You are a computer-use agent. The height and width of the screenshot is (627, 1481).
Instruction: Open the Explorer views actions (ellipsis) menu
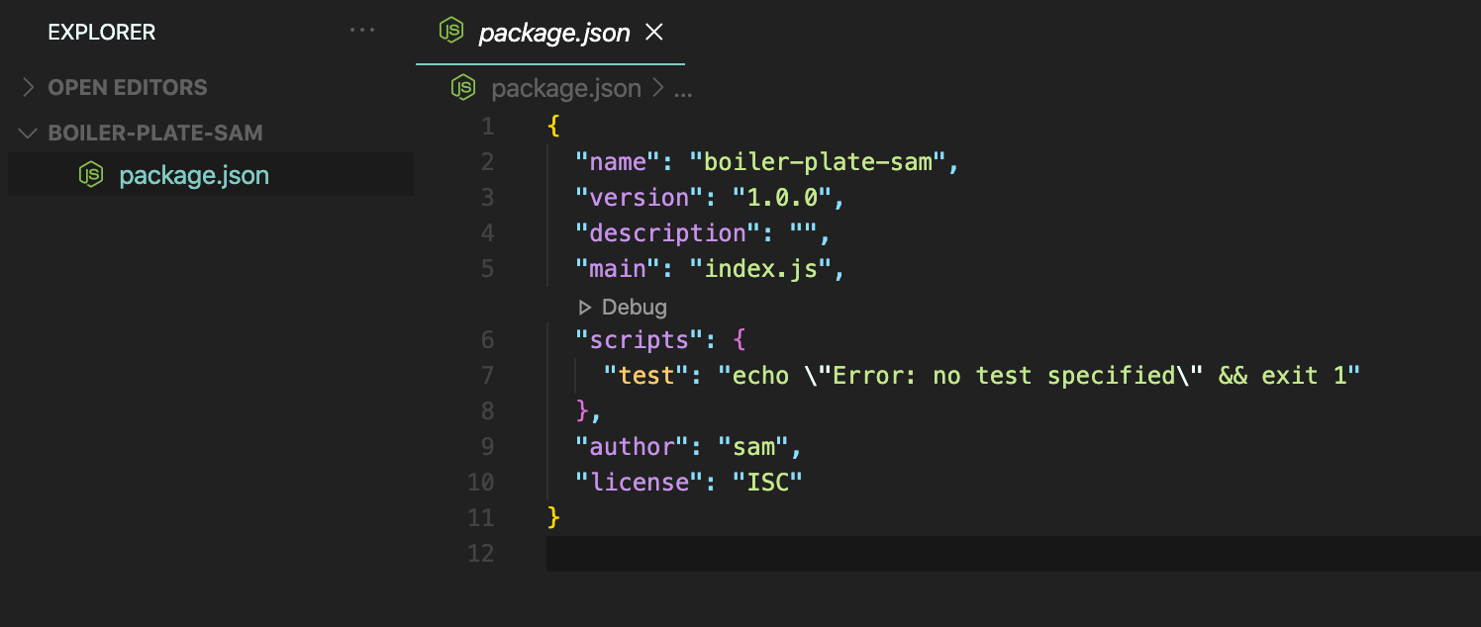point(362,31)
